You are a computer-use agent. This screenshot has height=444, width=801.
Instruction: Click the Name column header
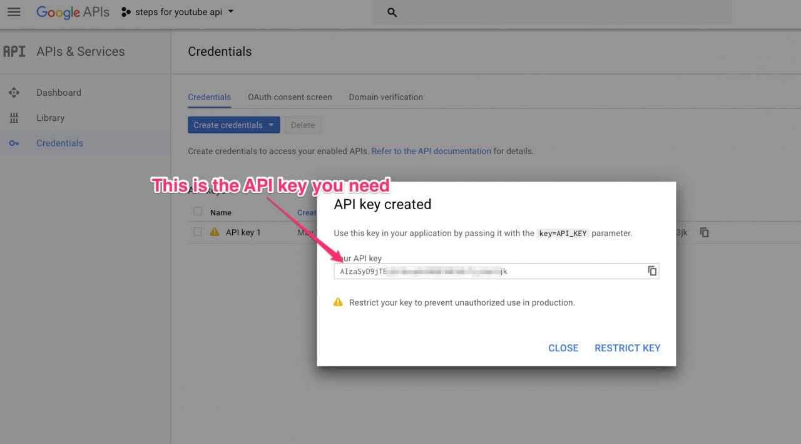(x=221, y=212)
